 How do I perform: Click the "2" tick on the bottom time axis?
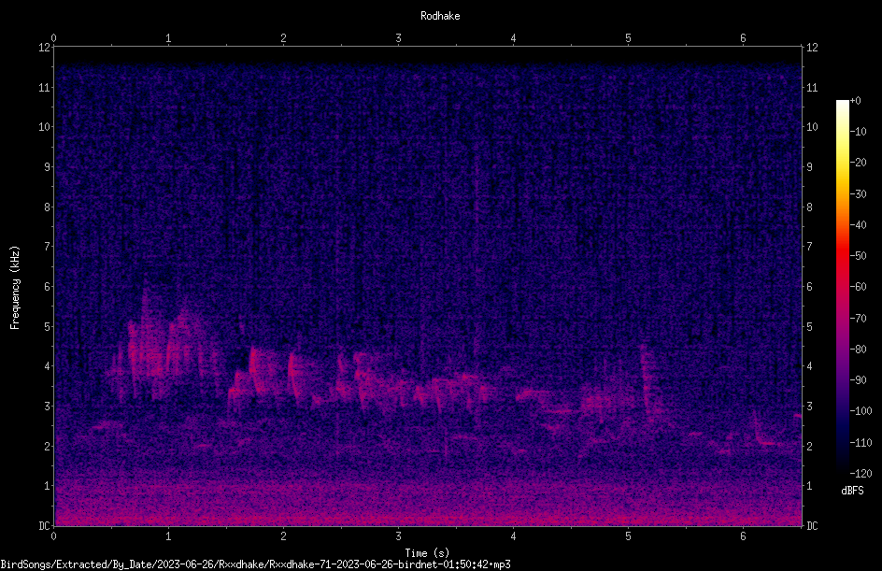283,536
